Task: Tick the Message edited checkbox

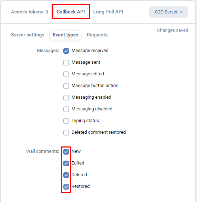Action: click(66, 74)
